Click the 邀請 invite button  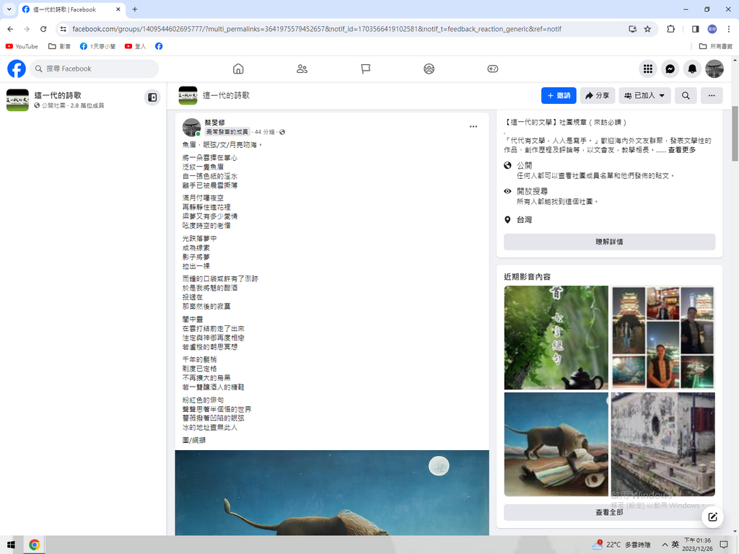[559, 95]
